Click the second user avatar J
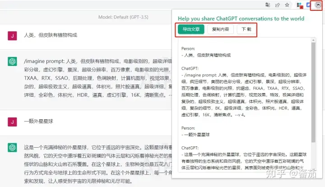This screenshot has height=187, width=325. pyautogui.click(x=12, y=122)
